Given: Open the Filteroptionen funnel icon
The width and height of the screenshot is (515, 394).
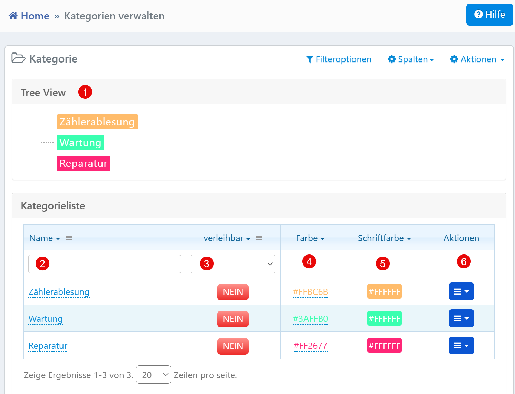Looking at the screenshot, I should tap(309, 59).
